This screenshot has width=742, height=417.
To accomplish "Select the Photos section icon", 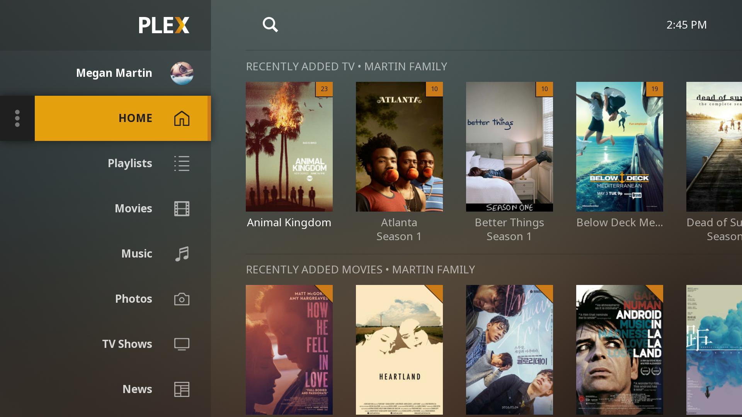I will pyautogui.click(x=181, y=299).
